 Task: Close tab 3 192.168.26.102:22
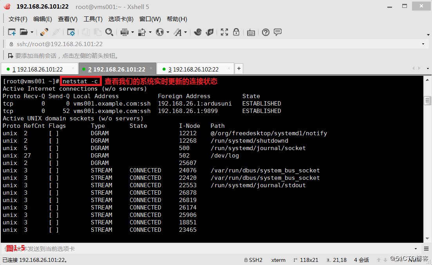[x=229, y=68]
